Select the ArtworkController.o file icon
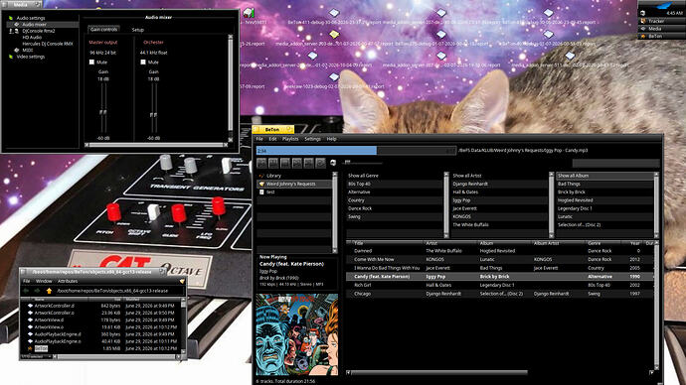Image resolution: width=686 pixels, height=385 pixels. click(x=30, y=313)
